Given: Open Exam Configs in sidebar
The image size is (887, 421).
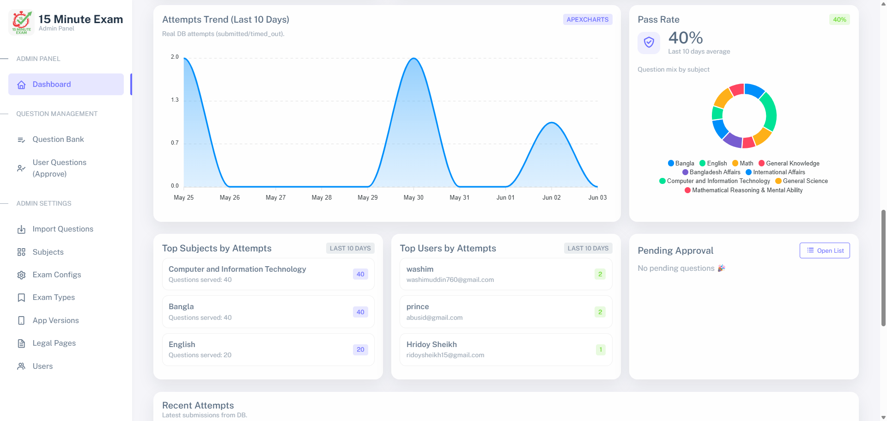Looking at the screenshot, I should [66, 275].
